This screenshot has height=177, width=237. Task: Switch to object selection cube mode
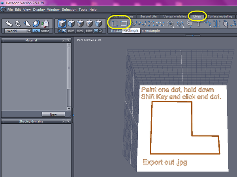coord(62,24)
